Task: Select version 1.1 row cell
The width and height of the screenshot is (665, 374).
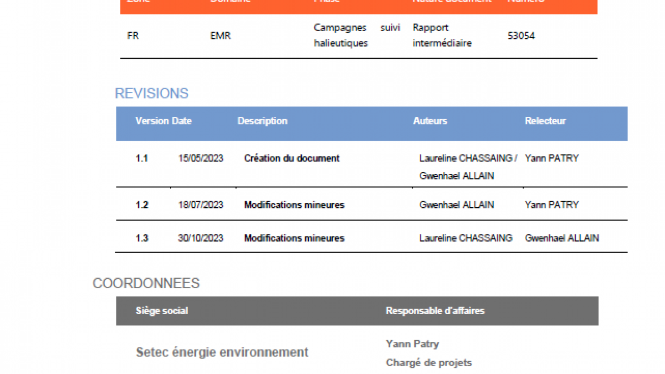Action: coord(141,158)
